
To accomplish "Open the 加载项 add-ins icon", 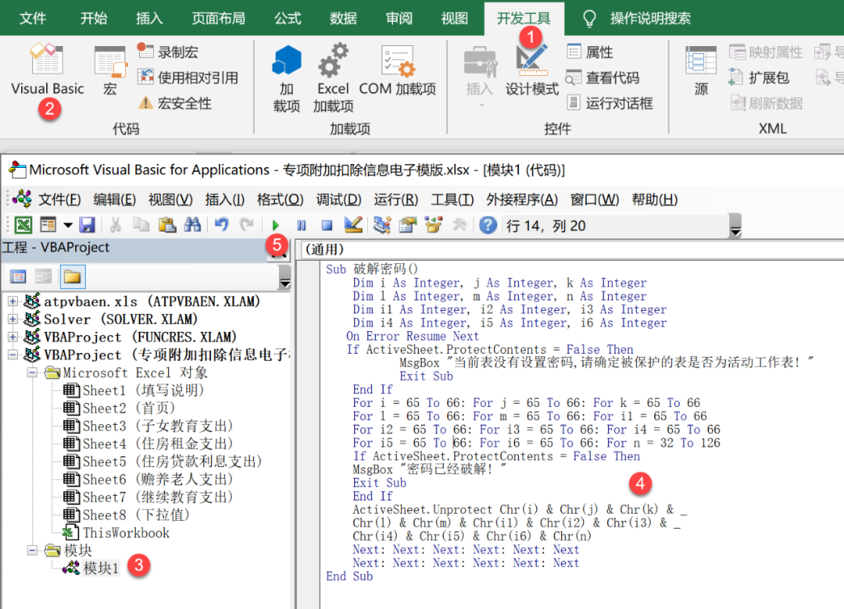I will (286, 78).
